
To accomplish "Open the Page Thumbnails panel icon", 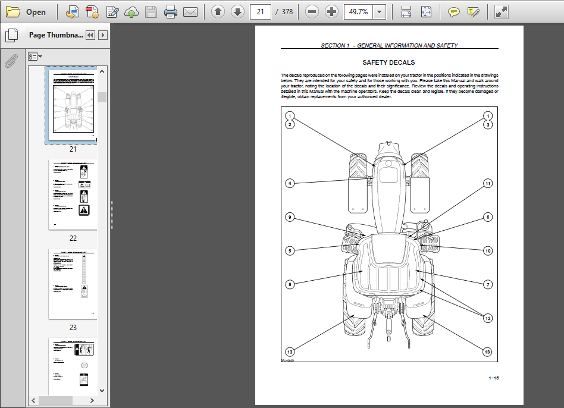I will (11, 35).
